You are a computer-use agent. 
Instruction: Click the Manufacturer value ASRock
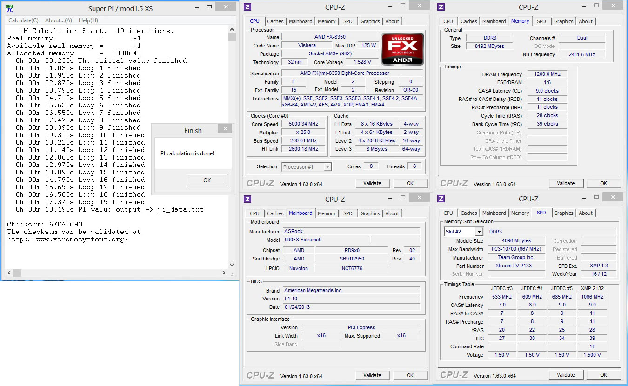(x=351, y=231)
